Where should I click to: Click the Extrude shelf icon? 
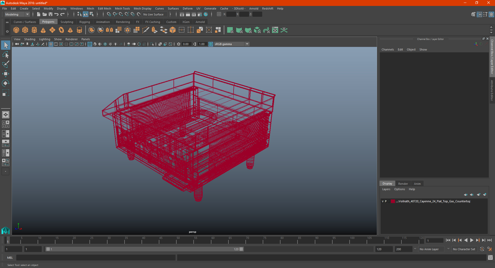[155, 30]
